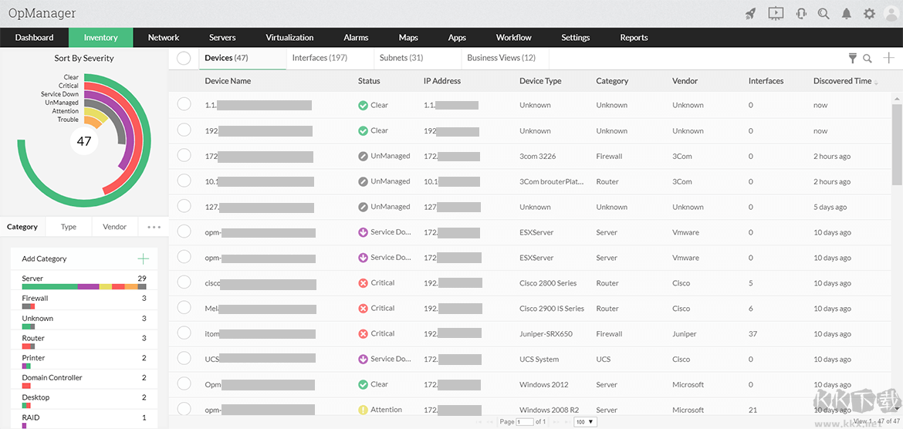Toggle the select-all devices checkbox
903x429 pixels.
click(184, 59)
